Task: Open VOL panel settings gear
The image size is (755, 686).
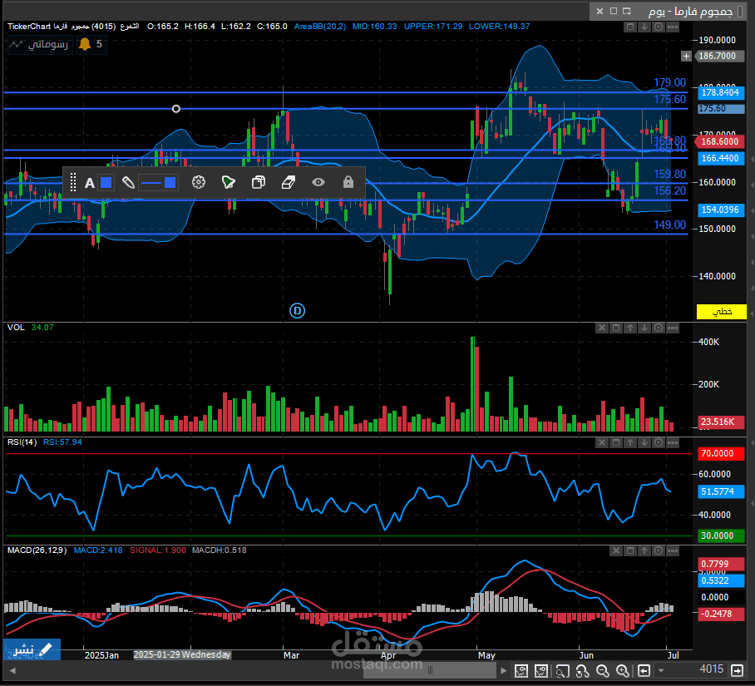Action: (659, 328)
